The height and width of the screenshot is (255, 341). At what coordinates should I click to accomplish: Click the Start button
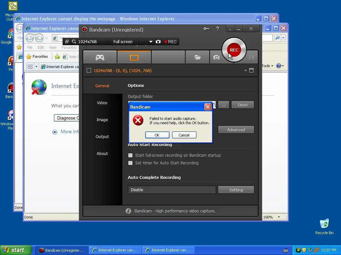(16, 250)
